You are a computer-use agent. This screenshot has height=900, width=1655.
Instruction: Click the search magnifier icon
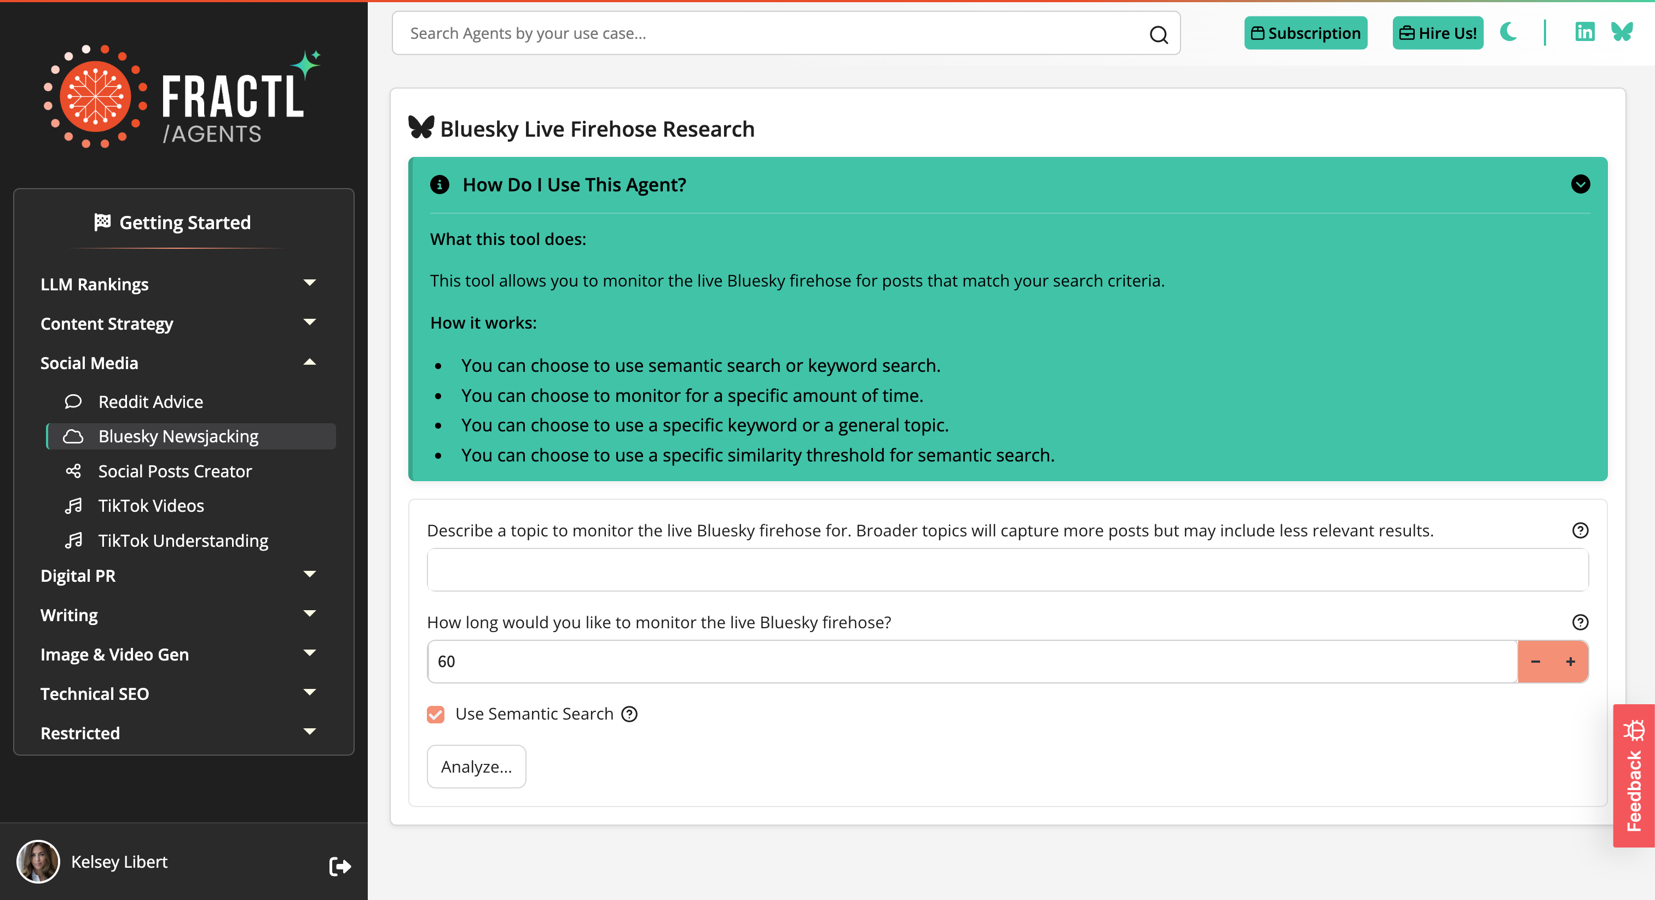point(1159,33)
